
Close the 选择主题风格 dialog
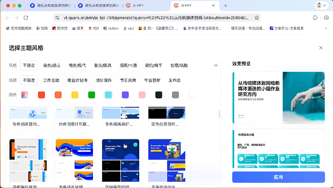[321, 48]
